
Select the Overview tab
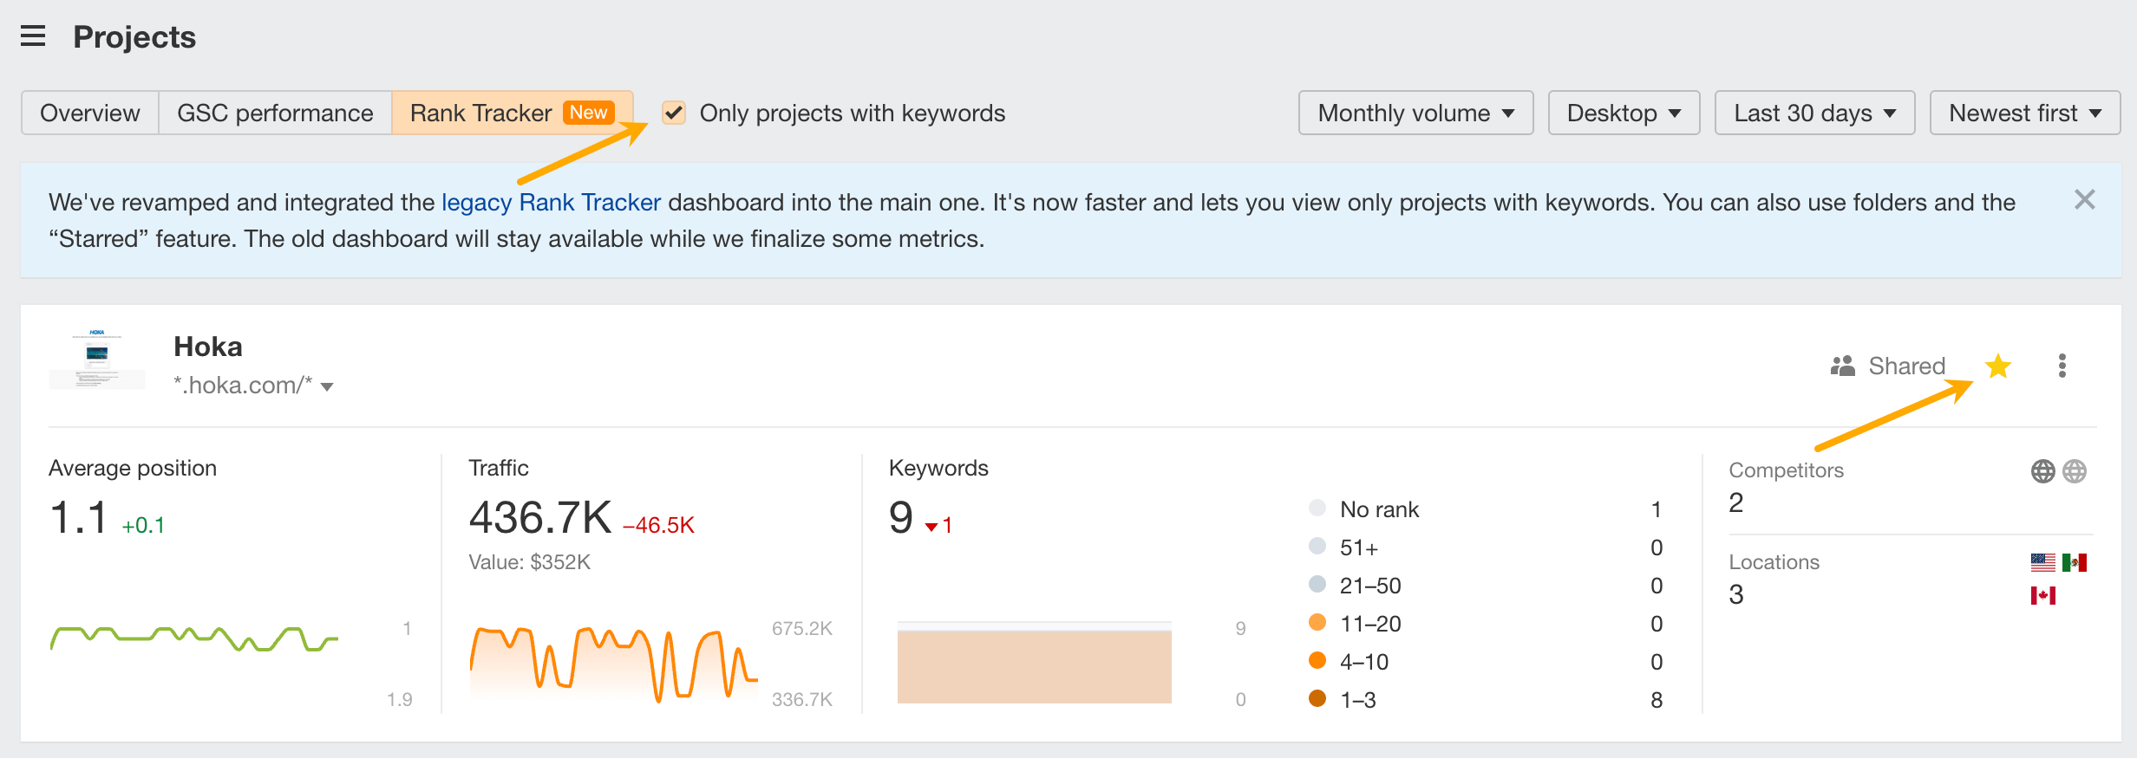click(88, 113)
